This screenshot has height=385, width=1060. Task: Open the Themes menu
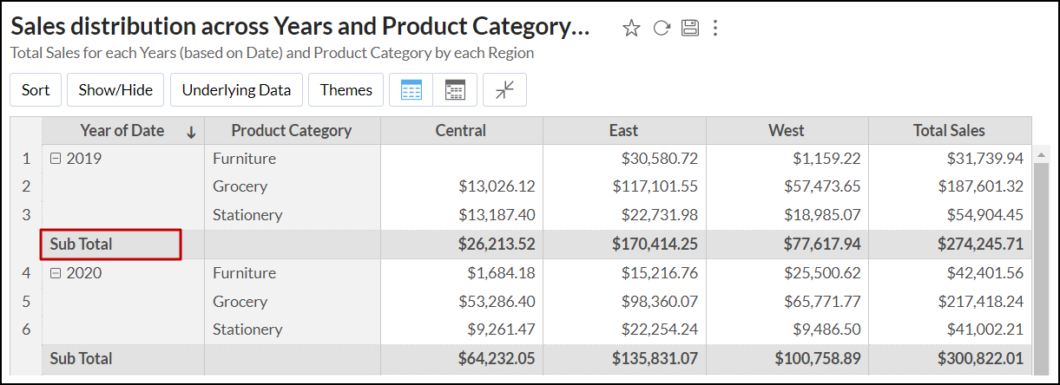[346, 90]
